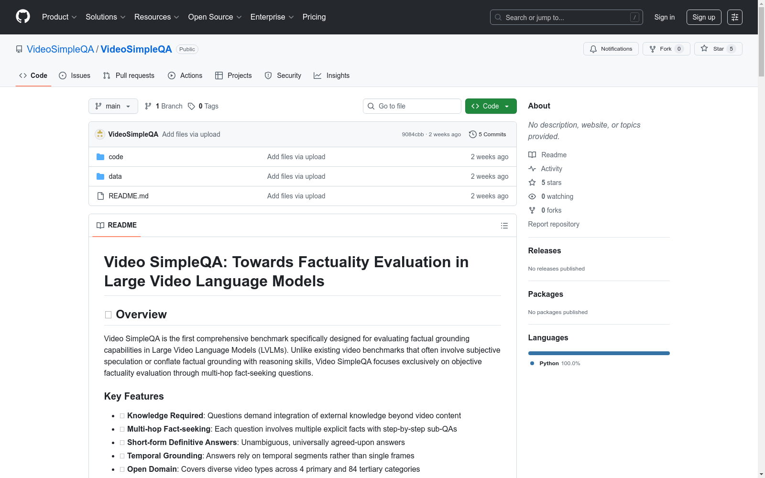Image resolution: width=765 pixels, height=478 pixels.
Task: Switch to the Code tab
Action: coord(33,76)
